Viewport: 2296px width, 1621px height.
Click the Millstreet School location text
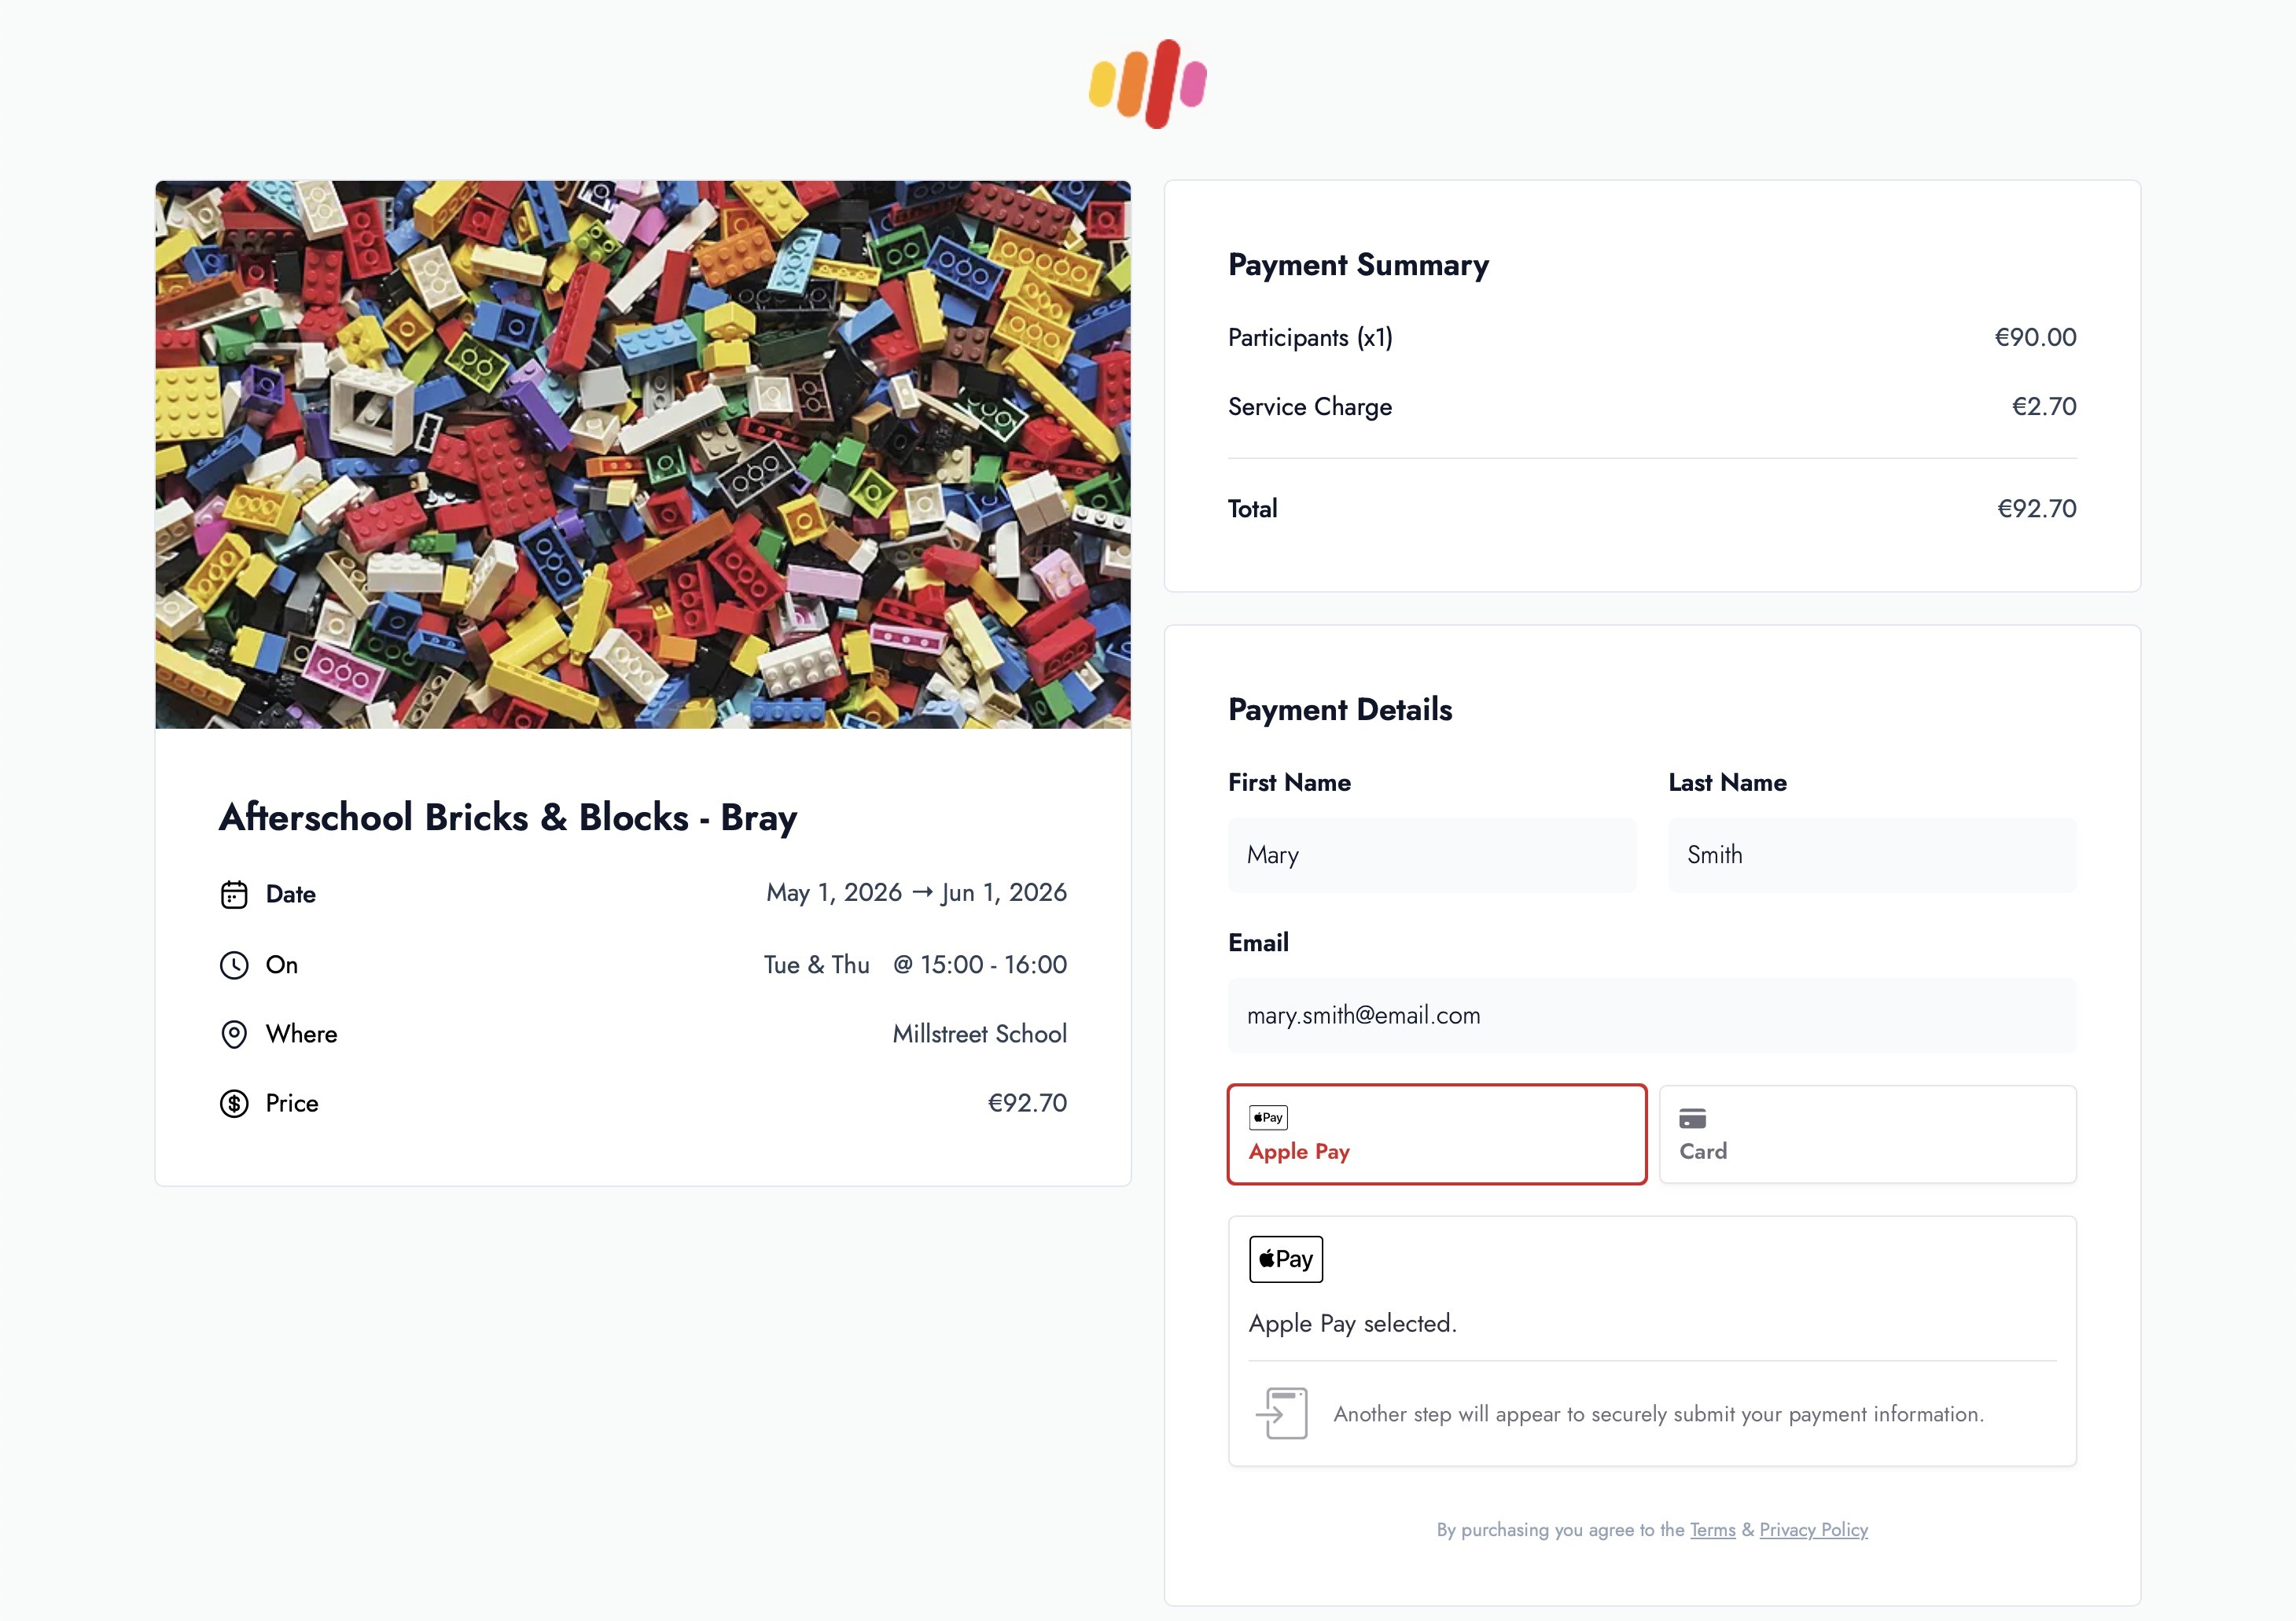(979, 1034)
